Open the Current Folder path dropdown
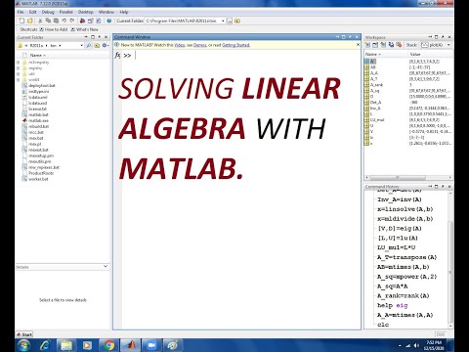Viewport: 469px width, 352px height. coord(223,21)
